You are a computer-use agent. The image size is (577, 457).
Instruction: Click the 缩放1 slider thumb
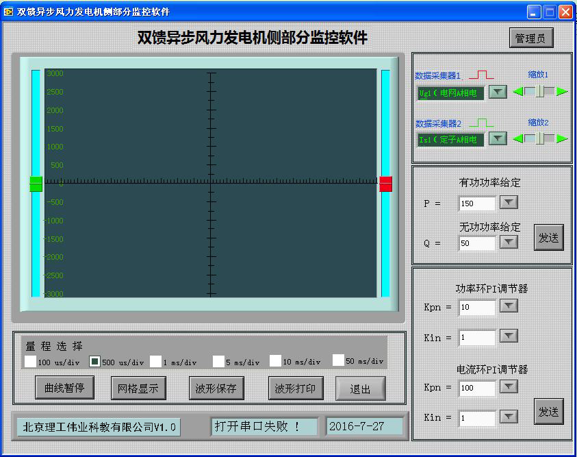click(x=540, y=91)
